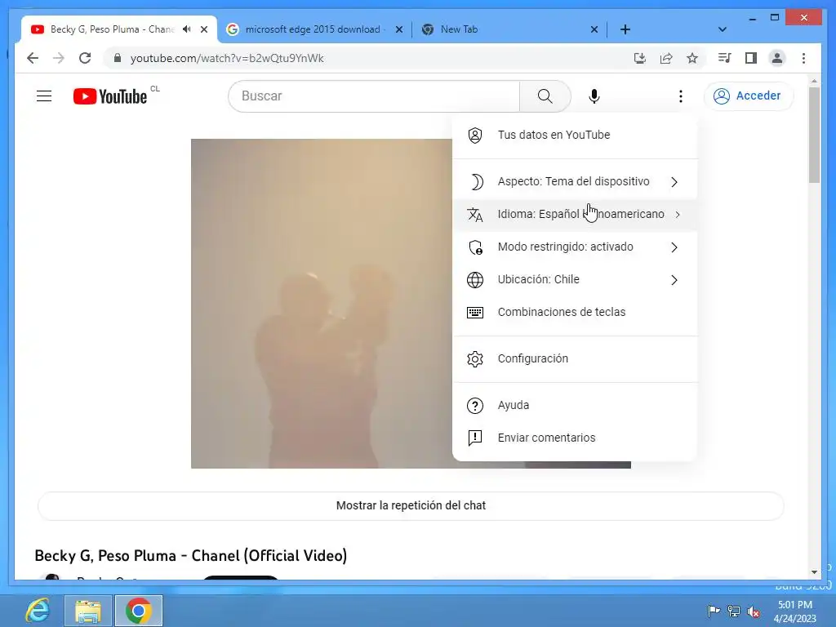Select Enviar comentarios menu item
Image resolution: width=836 pixels, height=627 pixels.
(x=575, y=438)
